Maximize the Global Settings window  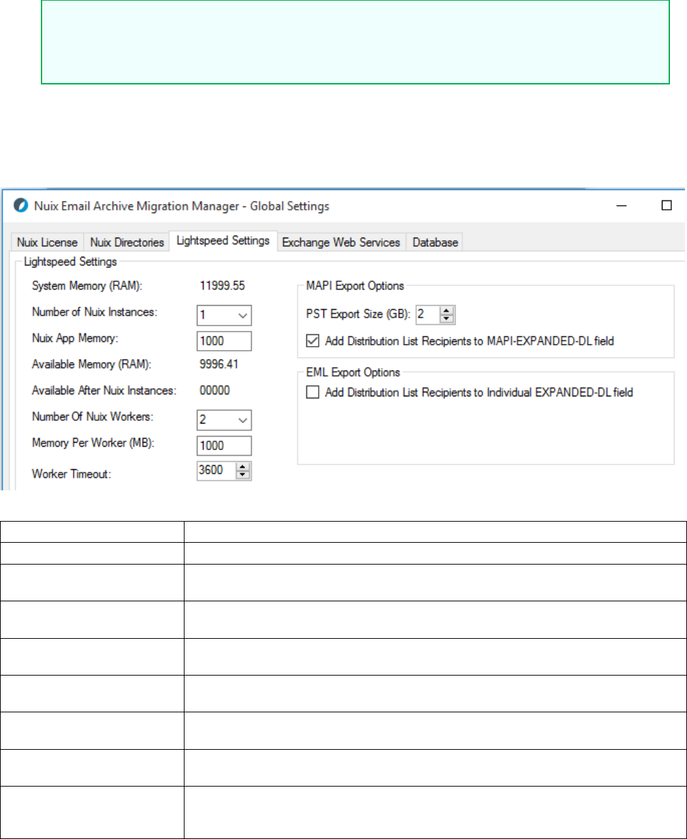point(667,206)
